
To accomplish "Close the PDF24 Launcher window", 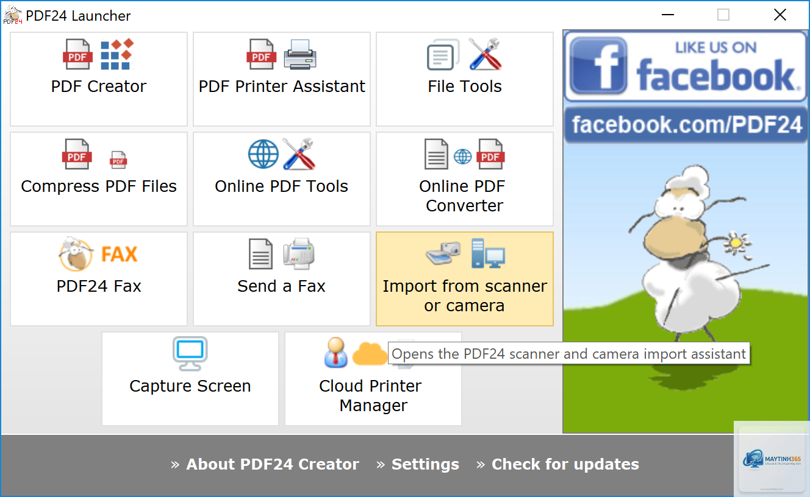I will (780, 15).
